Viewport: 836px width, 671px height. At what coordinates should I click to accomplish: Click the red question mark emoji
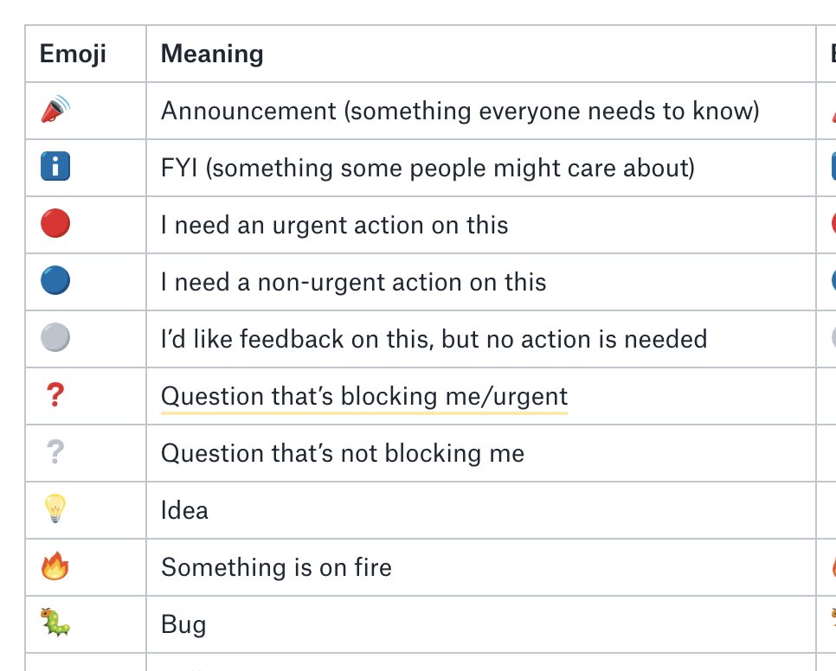coord(55,394)
